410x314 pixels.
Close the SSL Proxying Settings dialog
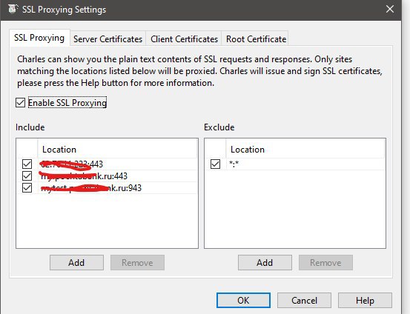(389, 9)
